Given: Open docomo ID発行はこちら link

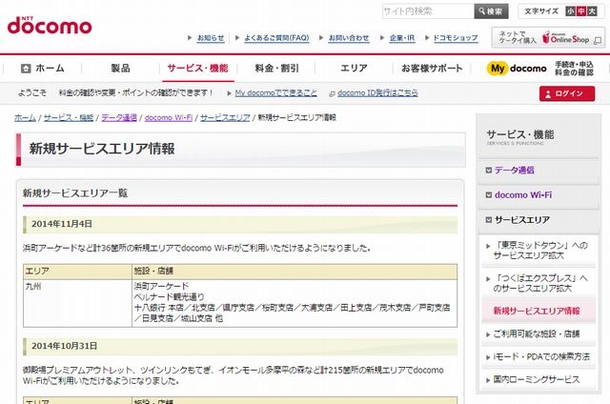Looking at the screenshot, I should 377,93.
